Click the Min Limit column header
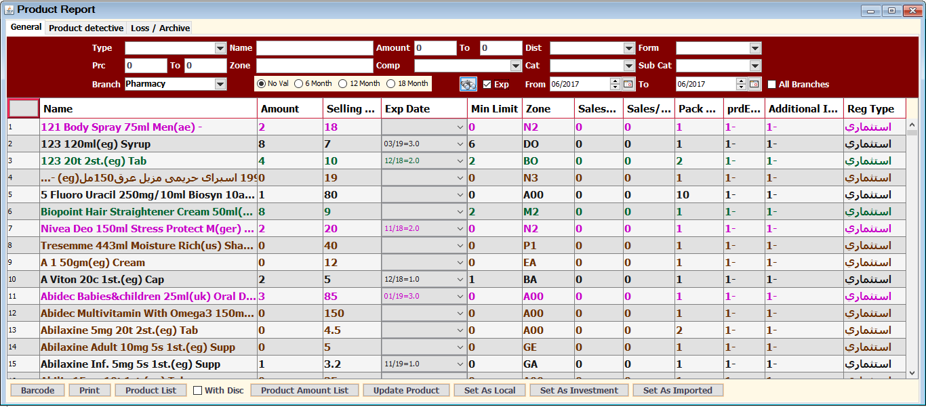 [494, 108]
